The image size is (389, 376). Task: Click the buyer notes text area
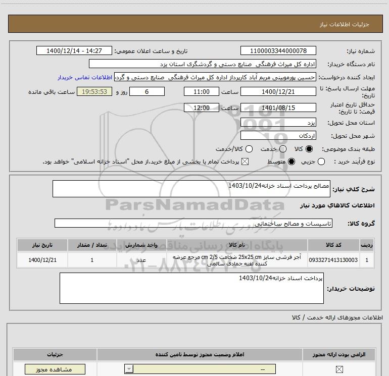[x=191, y=288]
